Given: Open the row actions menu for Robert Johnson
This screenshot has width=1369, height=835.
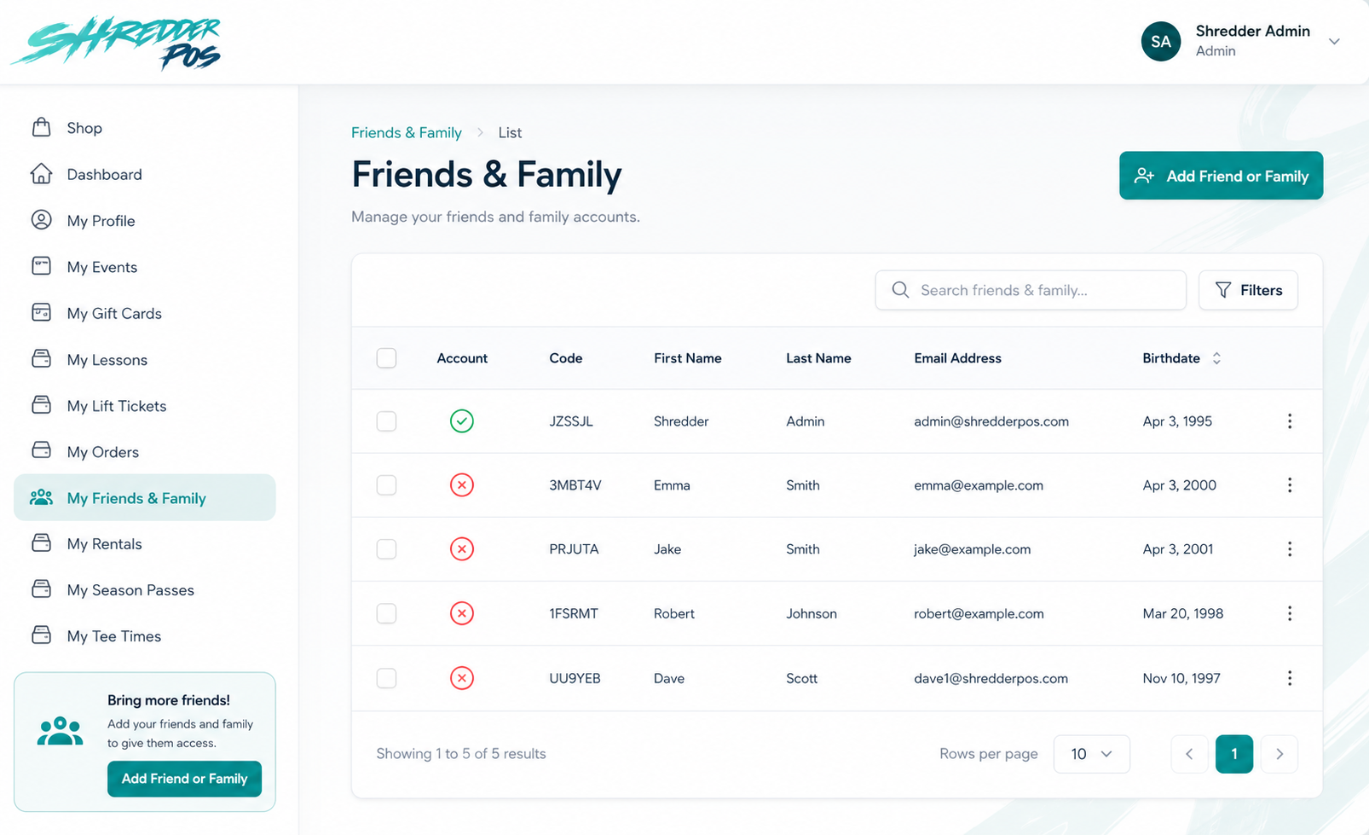Looking at the screenshot, I should click(1290, 613).
